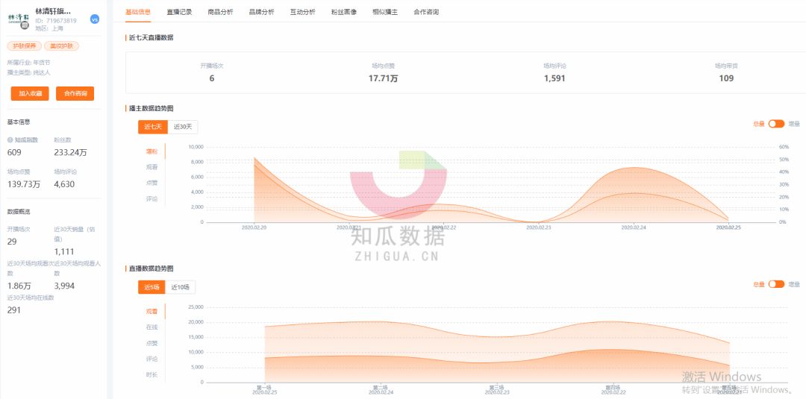The image size is (806, 399).
Task: Select the 近5场 button
Action: [x=151, y=287]
